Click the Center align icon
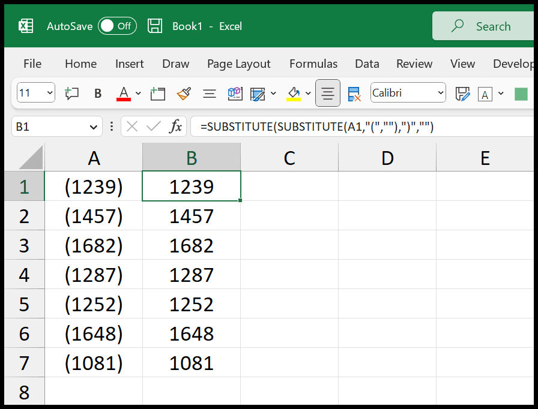The image size is (538, 409). (328, 93)
